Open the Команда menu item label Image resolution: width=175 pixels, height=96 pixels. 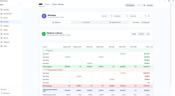tap(6, 26)
